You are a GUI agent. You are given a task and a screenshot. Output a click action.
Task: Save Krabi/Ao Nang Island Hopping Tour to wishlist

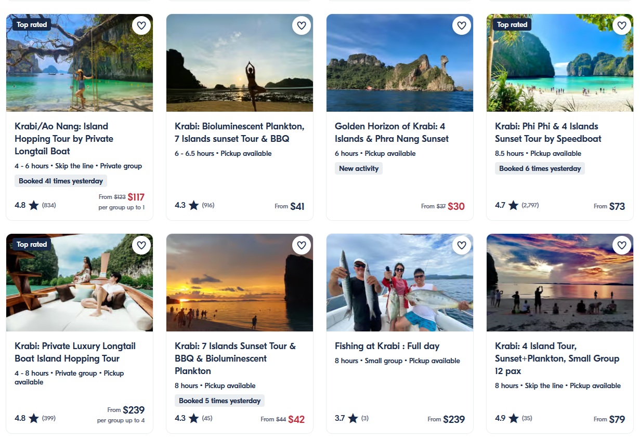pyautogui.click(x=141, y=25)
